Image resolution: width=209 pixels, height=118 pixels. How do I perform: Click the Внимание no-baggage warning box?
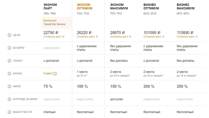click(x=56, y=22)
